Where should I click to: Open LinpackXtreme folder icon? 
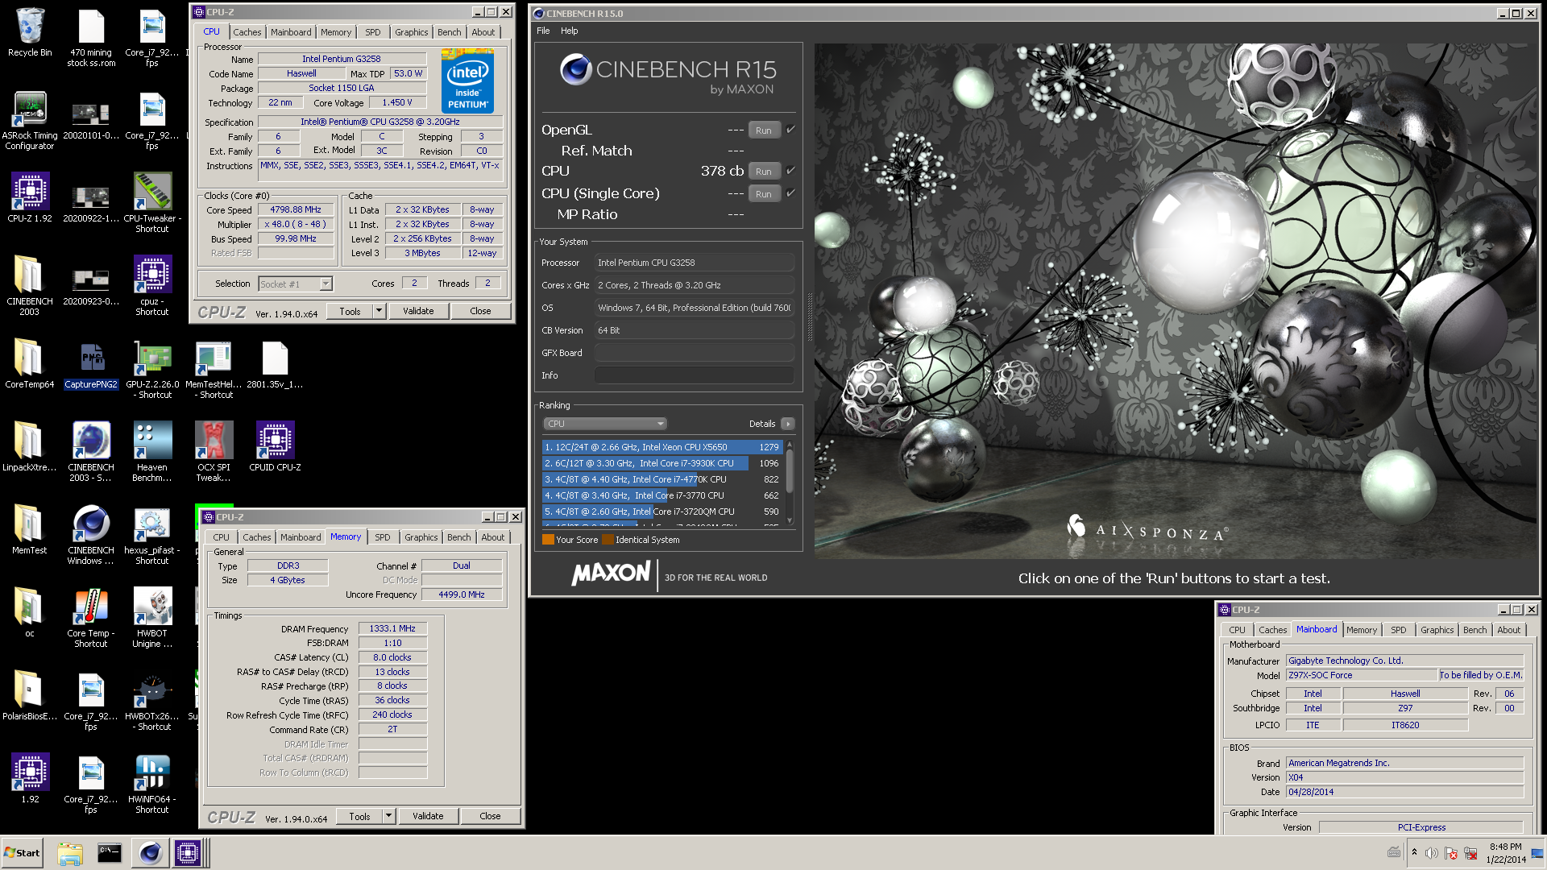(30, 446)
